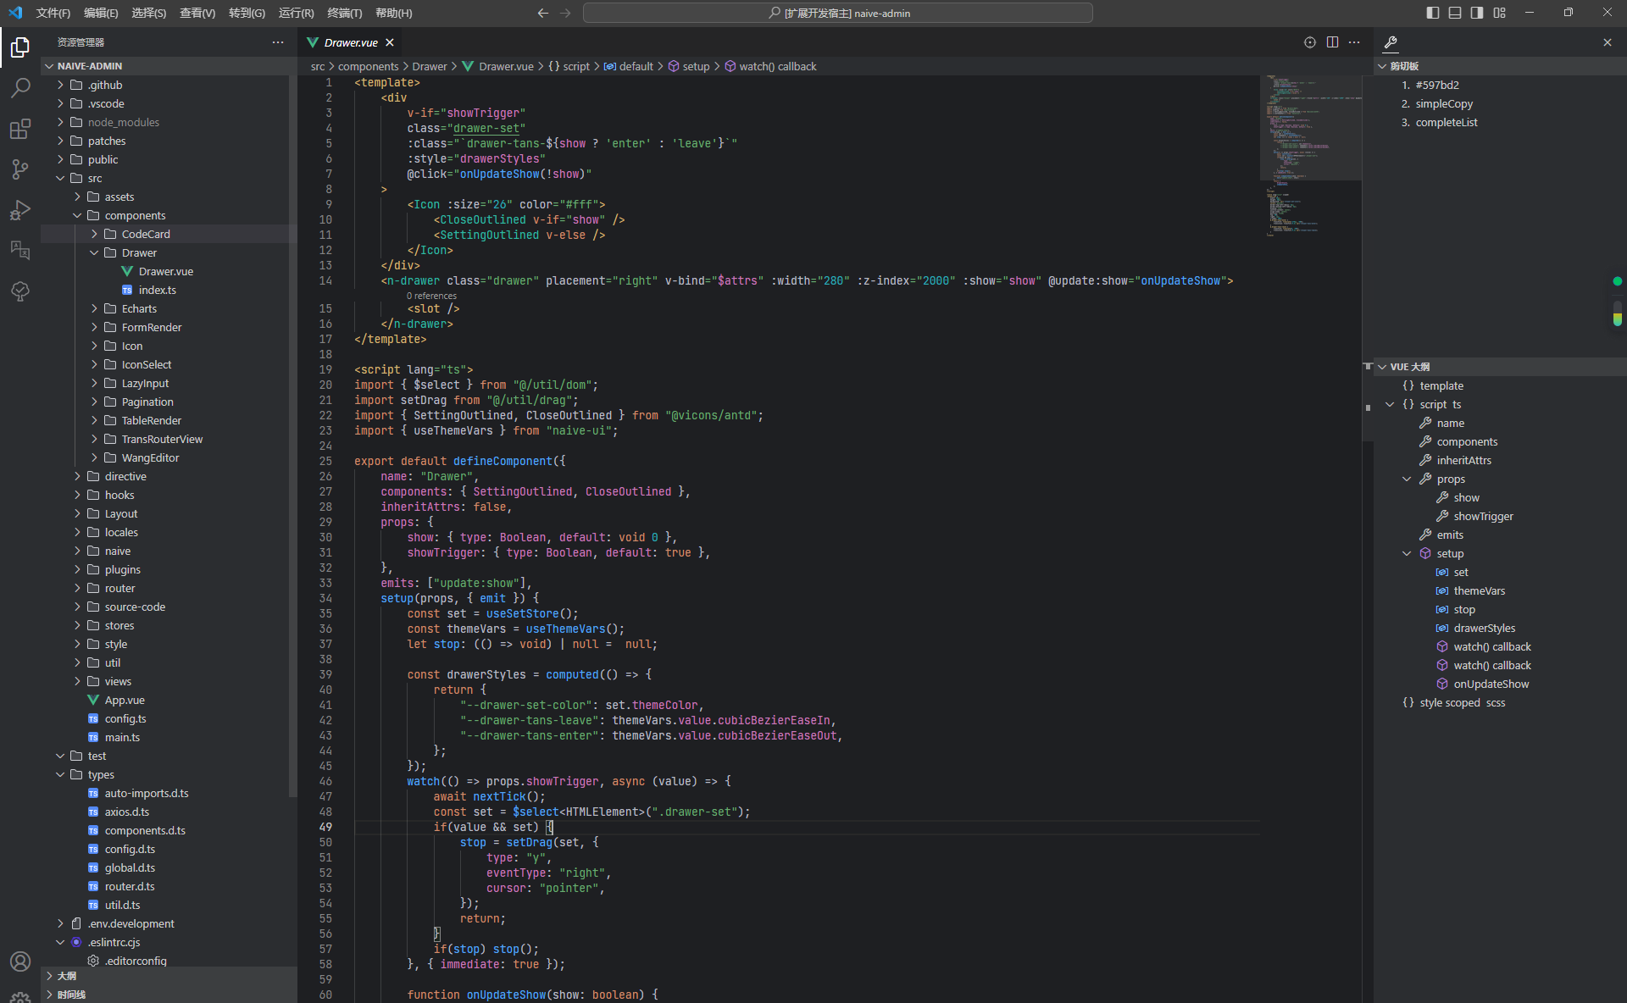Image resolution: width=1627 pixels, height=1003 pixels.
Task: Select #597bd2 clipboard entry
Action: [x=1436, y=85]
